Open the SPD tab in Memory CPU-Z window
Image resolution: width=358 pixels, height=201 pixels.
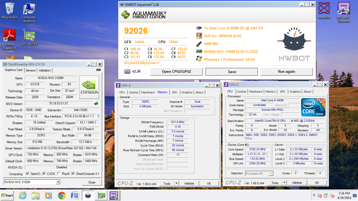tap(175, 92)
